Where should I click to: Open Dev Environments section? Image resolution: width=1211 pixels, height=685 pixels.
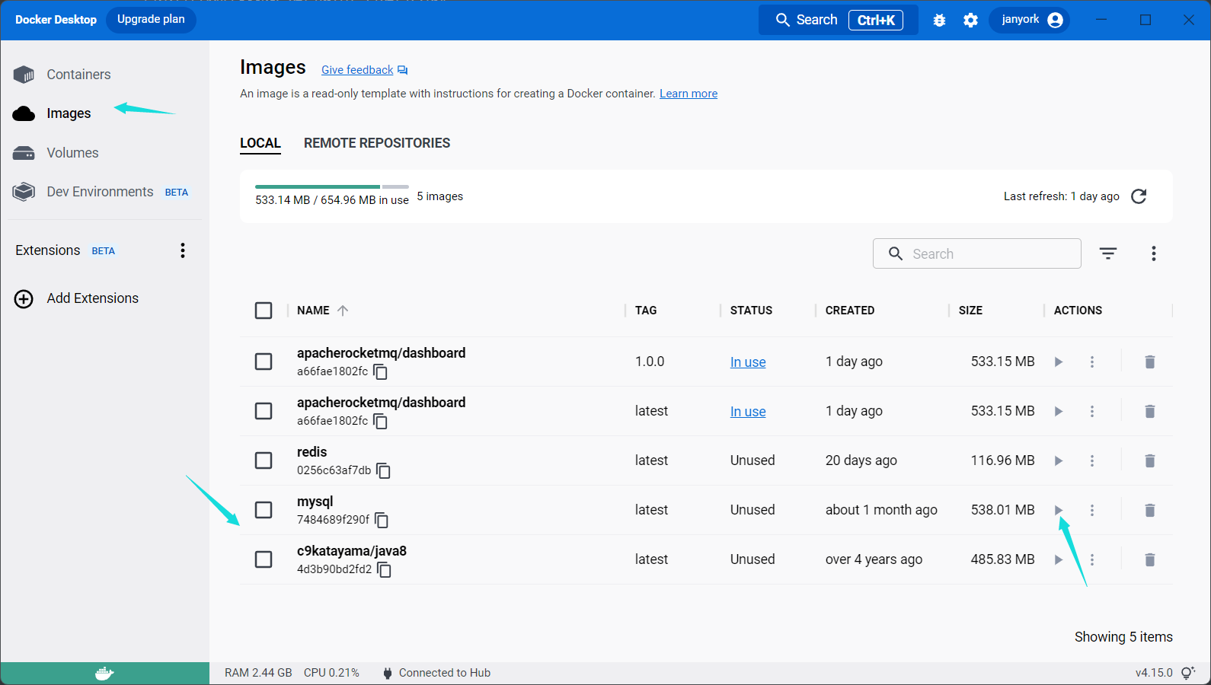tap(101, 192)
